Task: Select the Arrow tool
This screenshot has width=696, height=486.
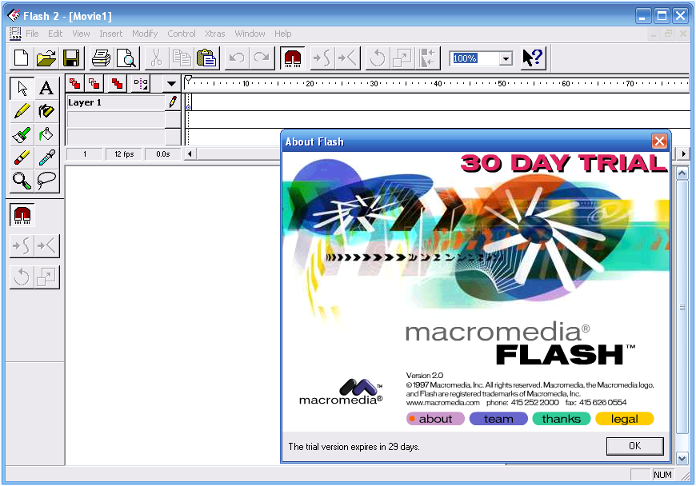Action: tap(22, 88)
